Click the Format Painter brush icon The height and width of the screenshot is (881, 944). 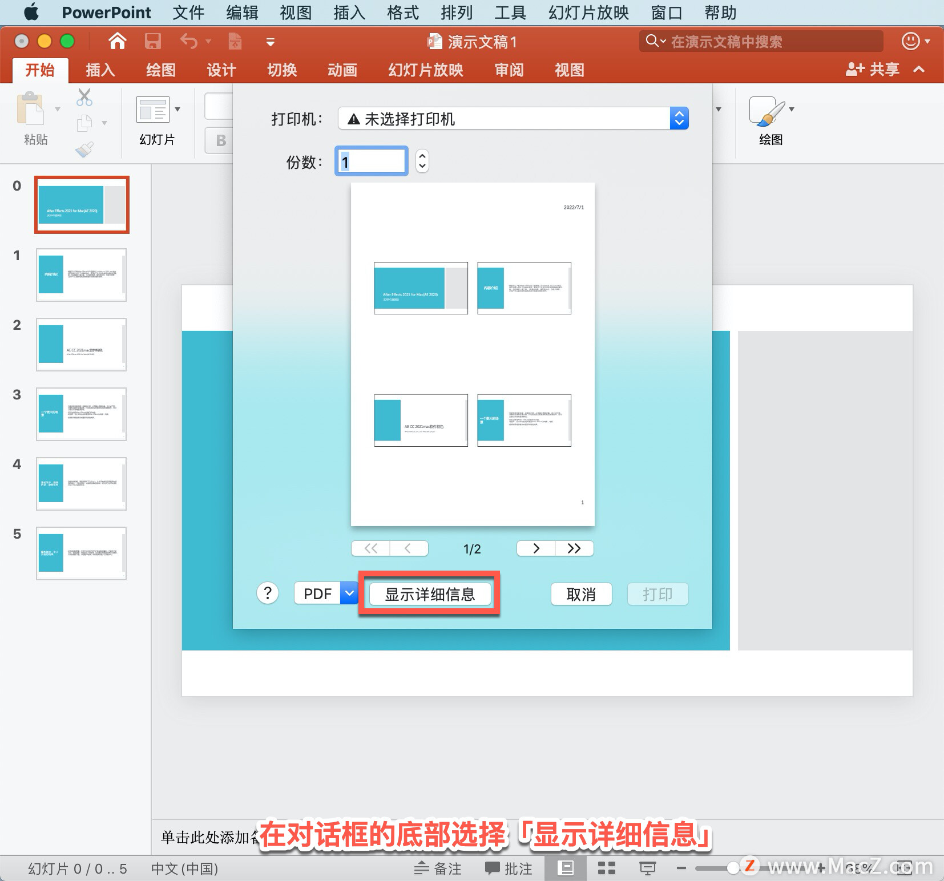[x=84, y=149]
